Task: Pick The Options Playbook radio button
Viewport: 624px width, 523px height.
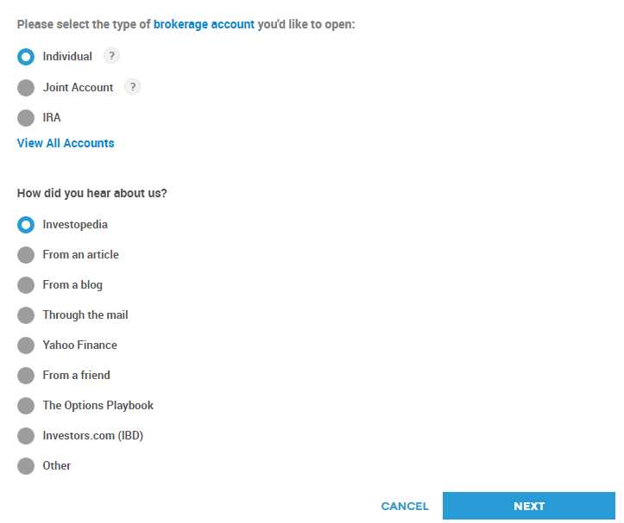Action: click(x=26, y=406)
